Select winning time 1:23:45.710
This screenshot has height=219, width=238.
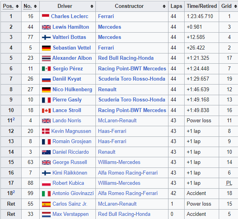(x=200, y=16)
